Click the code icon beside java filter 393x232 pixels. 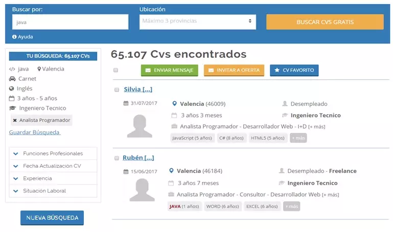pos(12,69)
